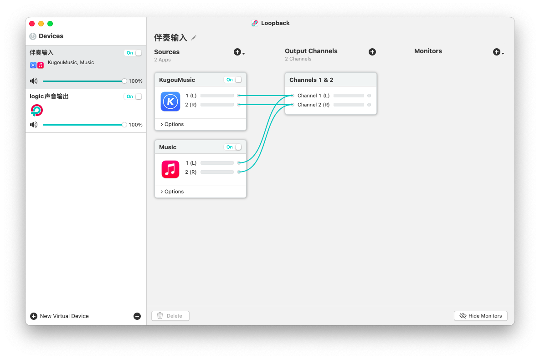540x359 pixels.
Task: Click the KugouMusic app icon in source card
Action: [x=170, y=101]
